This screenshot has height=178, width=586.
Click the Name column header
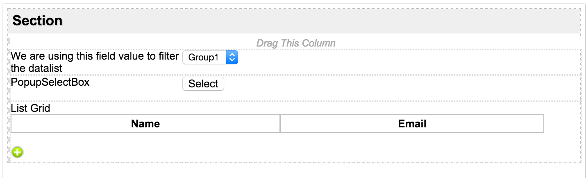[x=145, y=124]
